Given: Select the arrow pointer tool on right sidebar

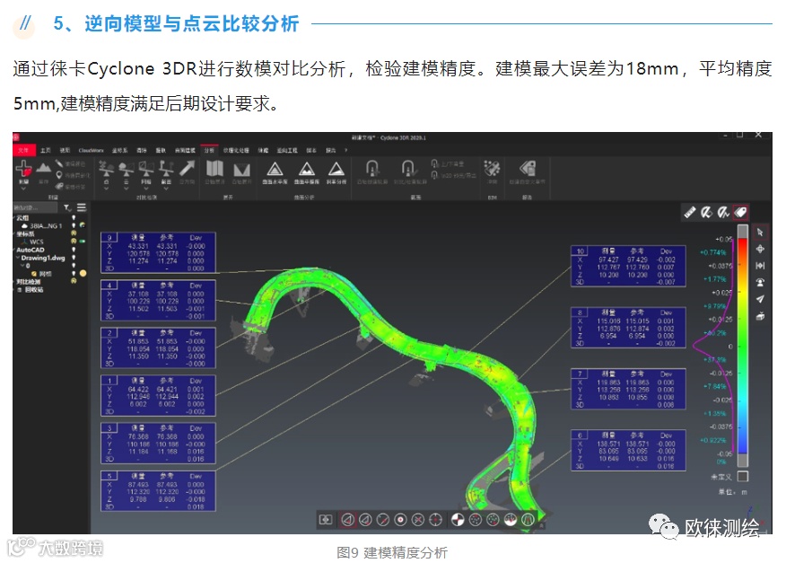Looking at the screenshot, I should [760, 233].
